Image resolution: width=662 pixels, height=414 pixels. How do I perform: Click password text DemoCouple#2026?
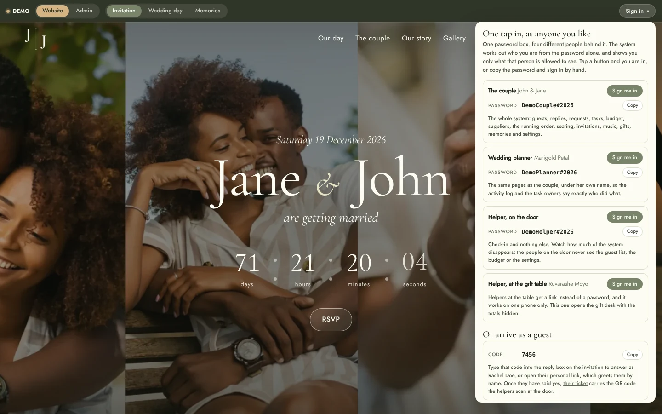pyautogui.click(x=548, y=105)
